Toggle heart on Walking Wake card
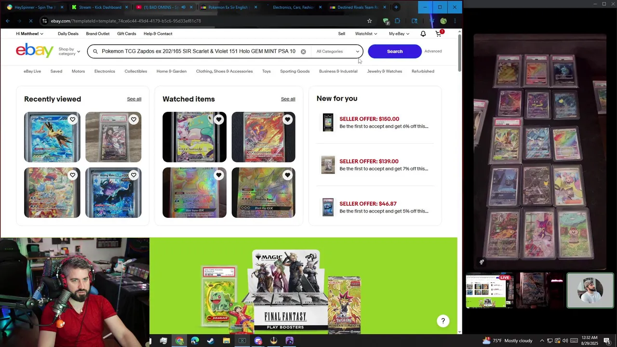Screen dimensions: 617x347 tap(134, 175)
